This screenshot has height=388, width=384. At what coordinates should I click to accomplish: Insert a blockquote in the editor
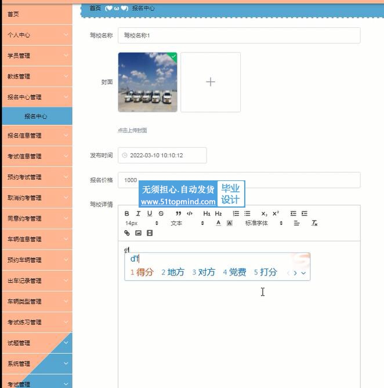pos(178,213)
